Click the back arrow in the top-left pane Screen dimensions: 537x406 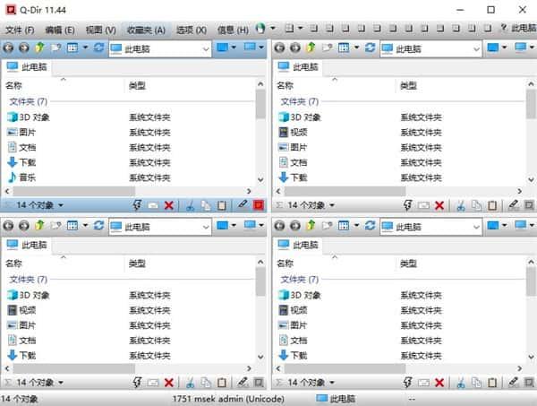click(10, 48)
